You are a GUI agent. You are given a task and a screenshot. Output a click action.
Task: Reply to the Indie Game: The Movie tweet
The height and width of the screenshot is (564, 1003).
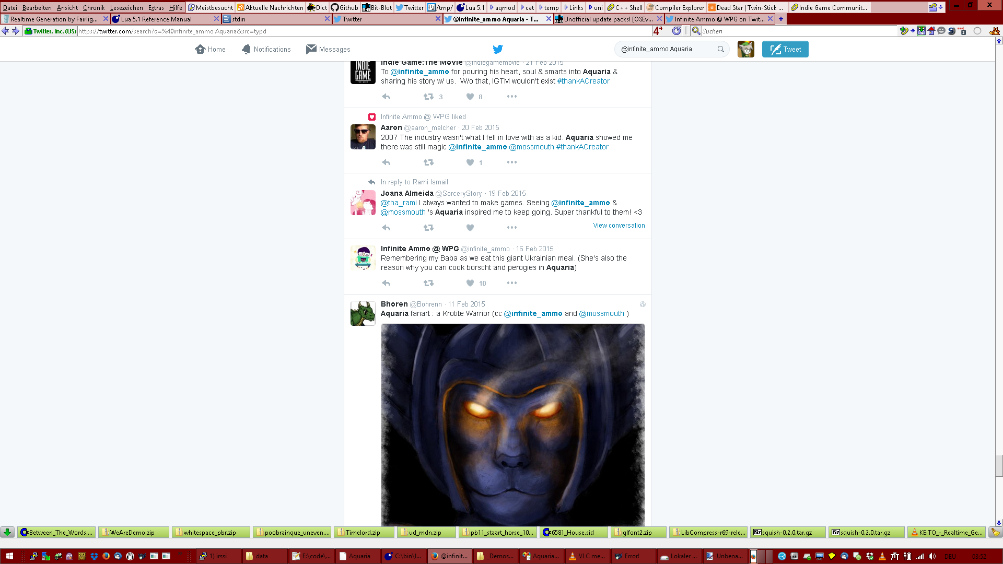pos(386,97)
